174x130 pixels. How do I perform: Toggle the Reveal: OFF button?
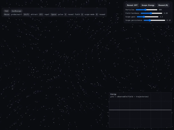132,5
